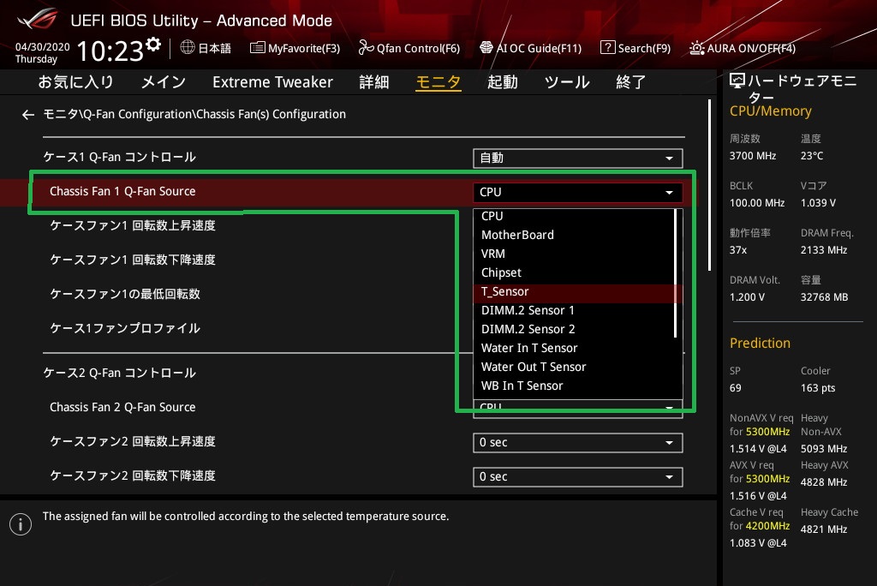The height and width of the screenshot is (586, 877).
Task: Choose T_Sensor as fan source
Action: click(575, 292)
